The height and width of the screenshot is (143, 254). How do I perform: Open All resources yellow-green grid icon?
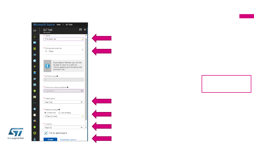pyautogui.click(x=35, y=49)
